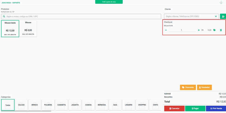
Task: Click the Subtotal label
Action: tap(167, 94)
